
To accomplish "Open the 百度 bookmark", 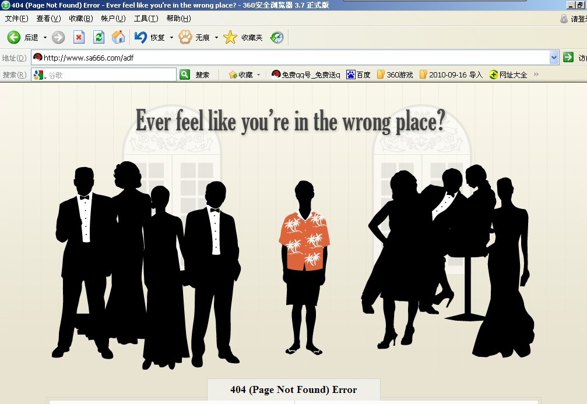I will click(x=358, y=75).
